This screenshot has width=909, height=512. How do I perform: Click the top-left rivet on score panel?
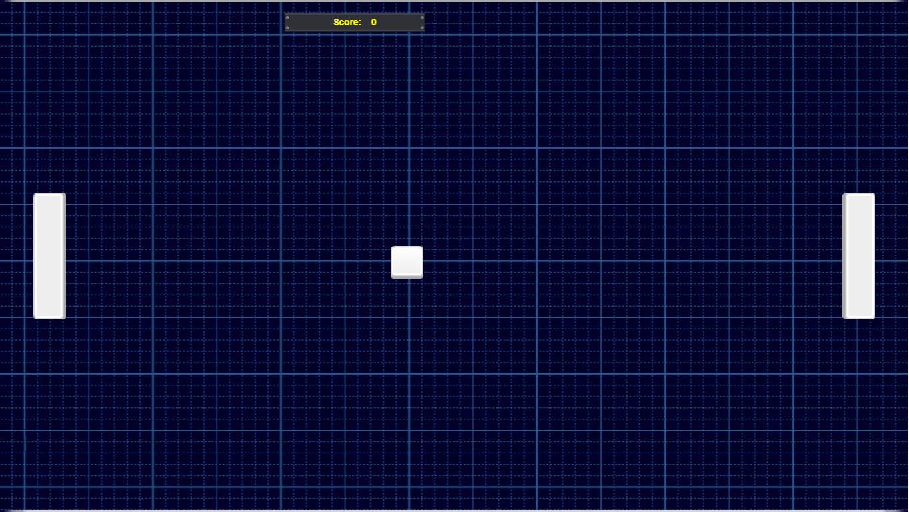click(x=288, y=17)
